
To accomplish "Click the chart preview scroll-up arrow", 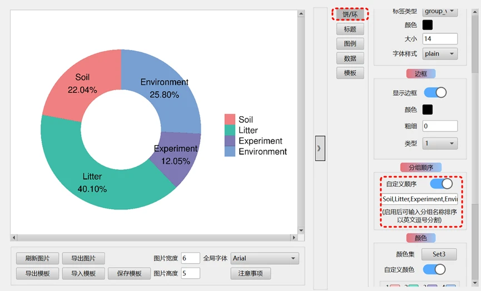I will 301,14.
